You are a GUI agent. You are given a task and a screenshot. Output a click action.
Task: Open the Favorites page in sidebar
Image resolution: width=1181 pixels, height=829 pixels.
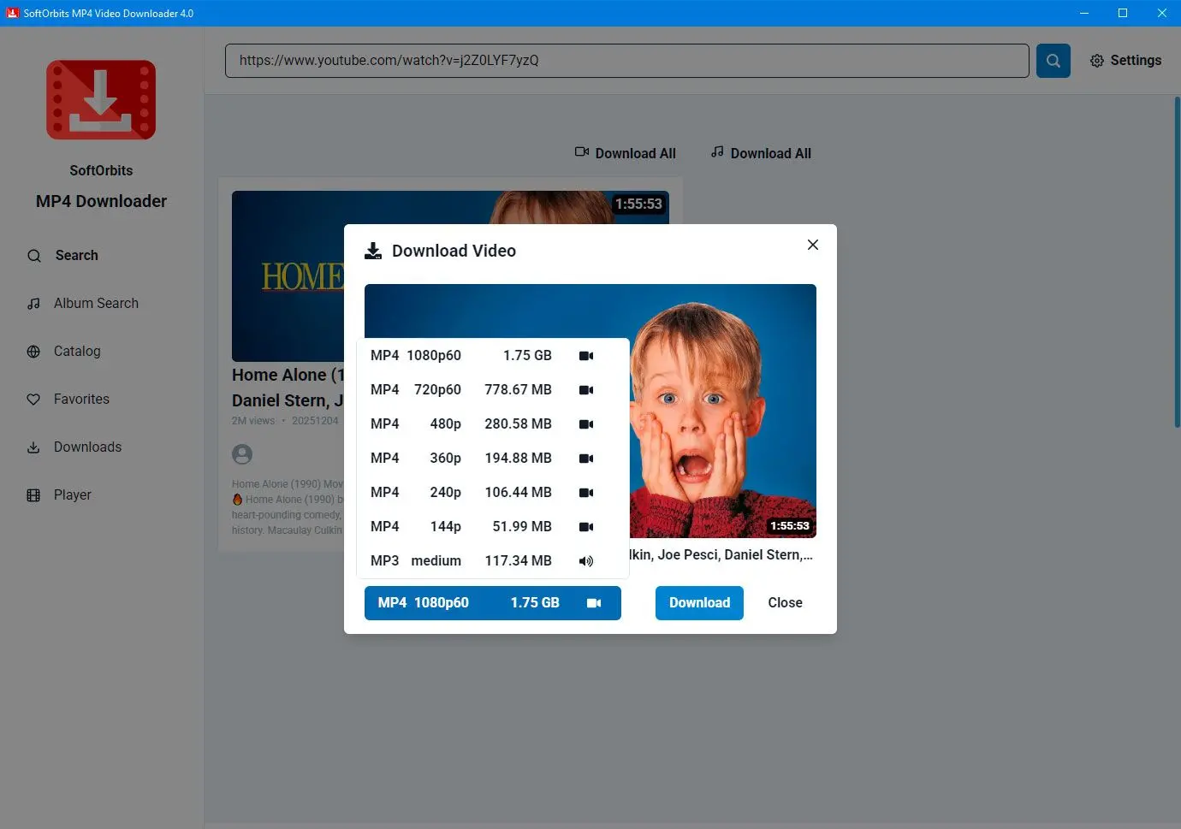coord(81,400)
